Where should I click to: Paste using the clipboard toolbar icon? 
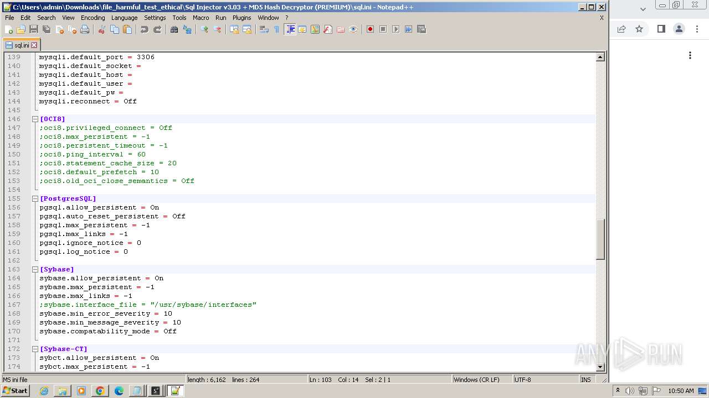tap(127, 29)
